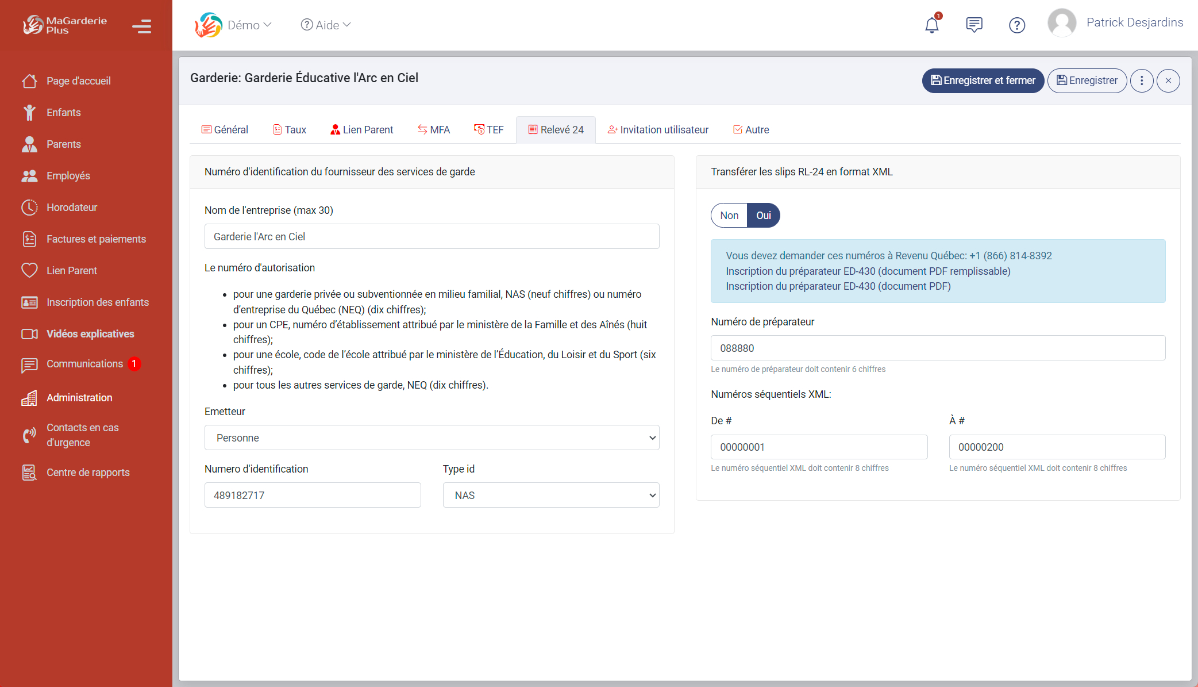1198x687 pixels.
Task: Open the Centre de rapports icon
Action: 30,473
